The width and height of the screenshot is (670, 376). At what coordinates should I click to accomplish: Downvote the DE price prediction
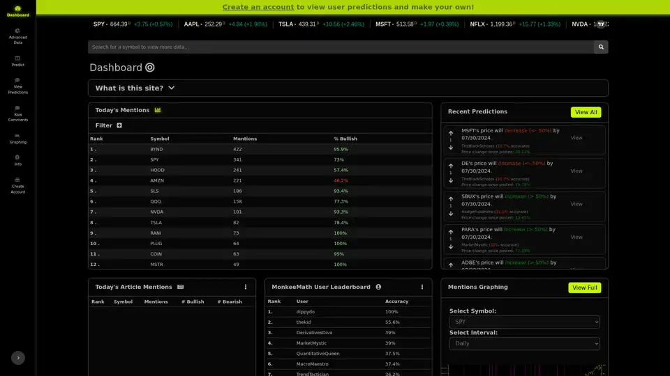451,180
